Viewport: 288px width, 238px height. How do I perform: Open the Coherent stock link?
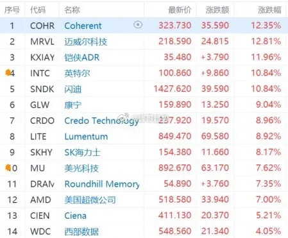[83, 26]
